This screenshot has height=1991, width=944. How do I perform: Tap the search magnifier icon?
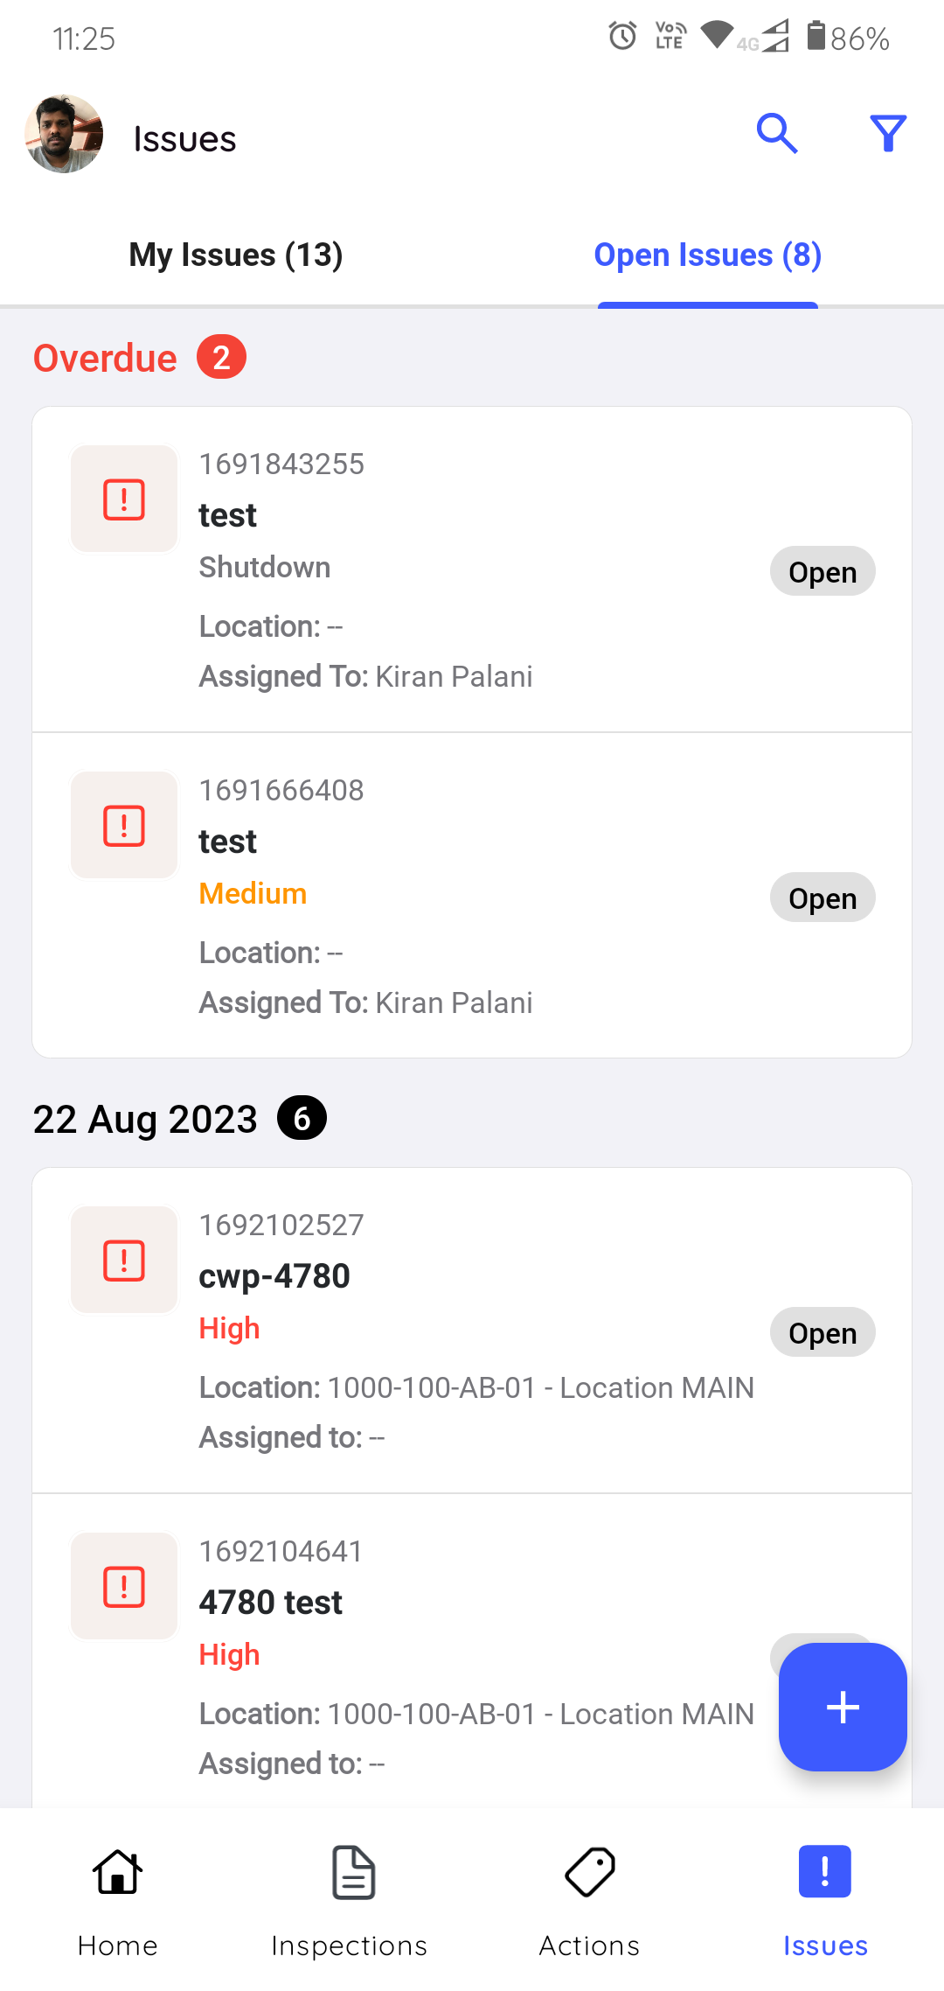click(776, 134)
